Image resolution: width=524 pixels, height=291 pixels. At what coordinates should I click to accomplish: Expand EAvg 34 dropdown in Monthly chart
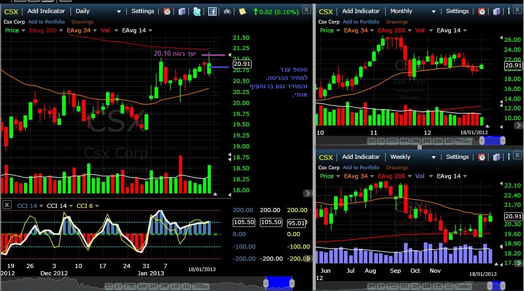[x=372, y=30]
